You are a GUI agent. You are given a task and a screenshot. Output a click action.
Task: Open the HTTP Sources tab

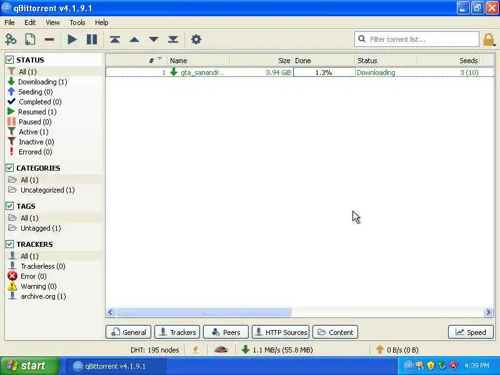tap(281, 332)
